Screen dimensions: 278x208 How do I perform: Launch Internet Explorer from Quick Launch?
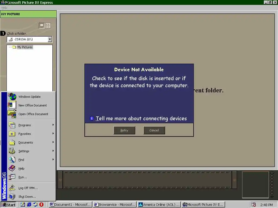pos(29,205)
